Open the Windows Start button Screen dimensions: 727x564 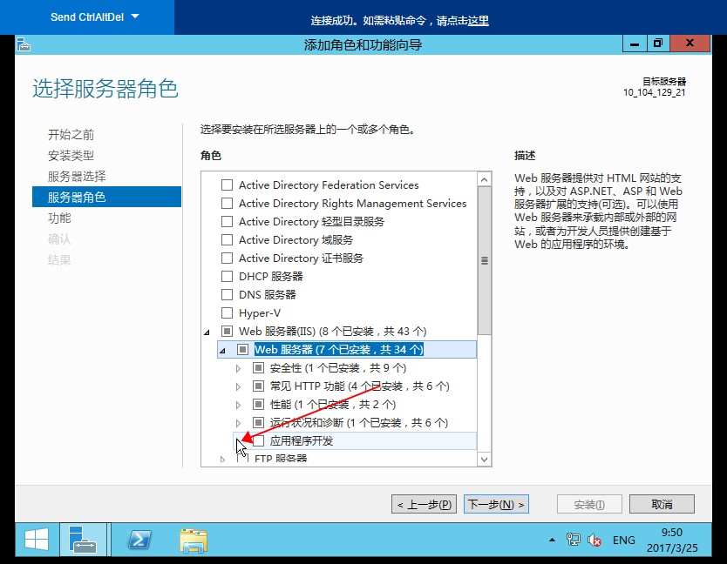tap(37, 540)
